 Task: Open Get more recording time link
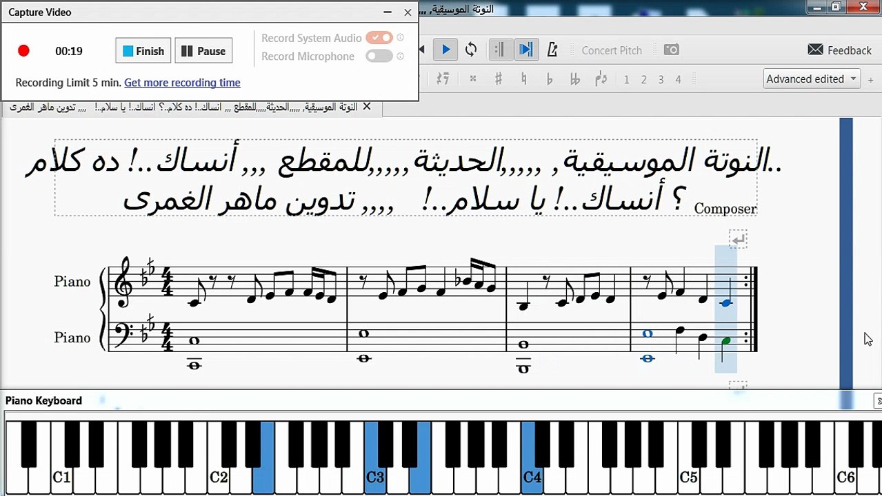click(x=182, y=83)
